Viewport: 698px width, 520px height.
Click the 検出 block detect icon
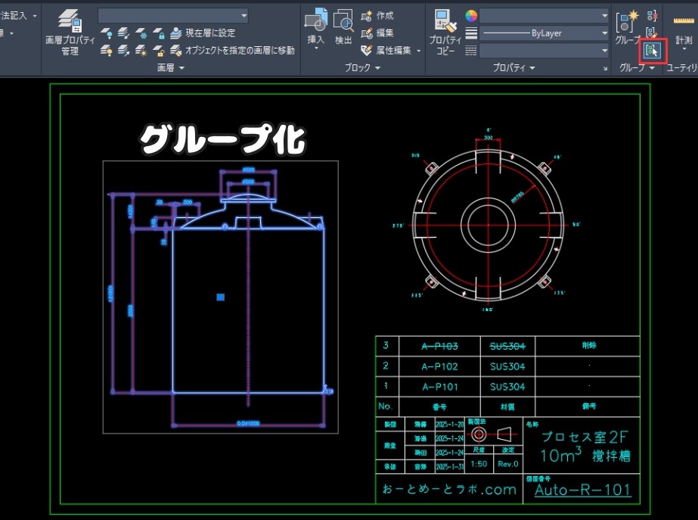[x=343, y=20]
